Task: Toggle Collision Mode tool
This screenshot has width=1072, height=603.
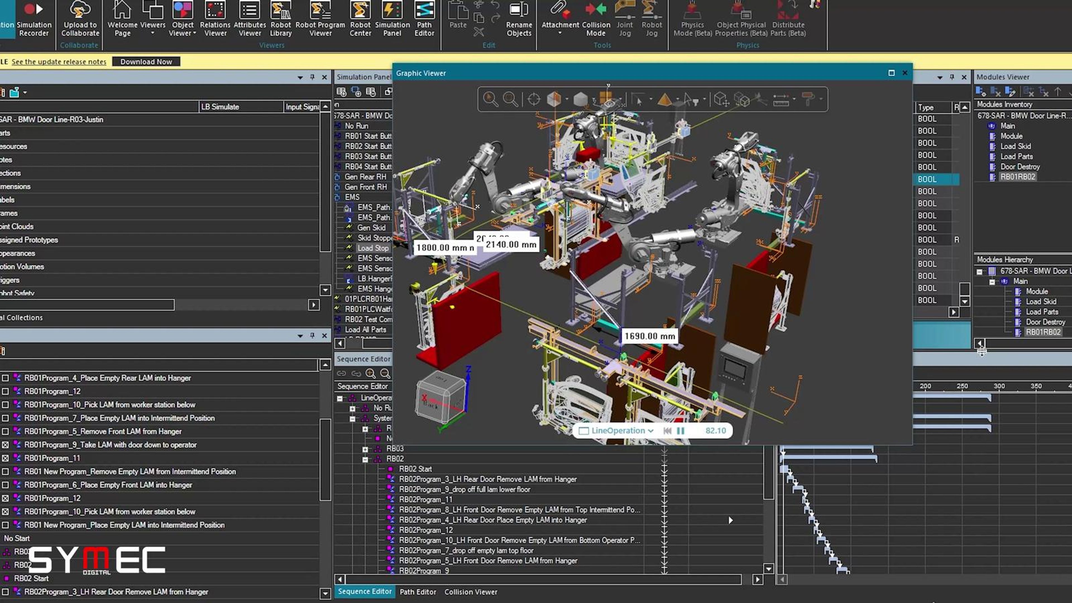Action: point(596,19)
